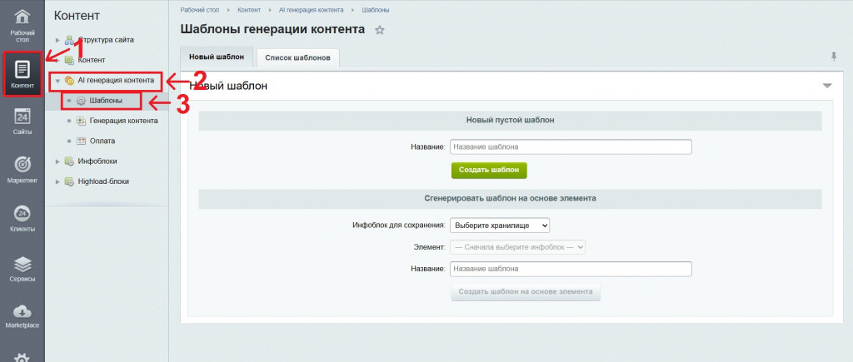Open the Рабочий стол home icon
The width and height of the screenshot is (853, 362).
point(22,17)
